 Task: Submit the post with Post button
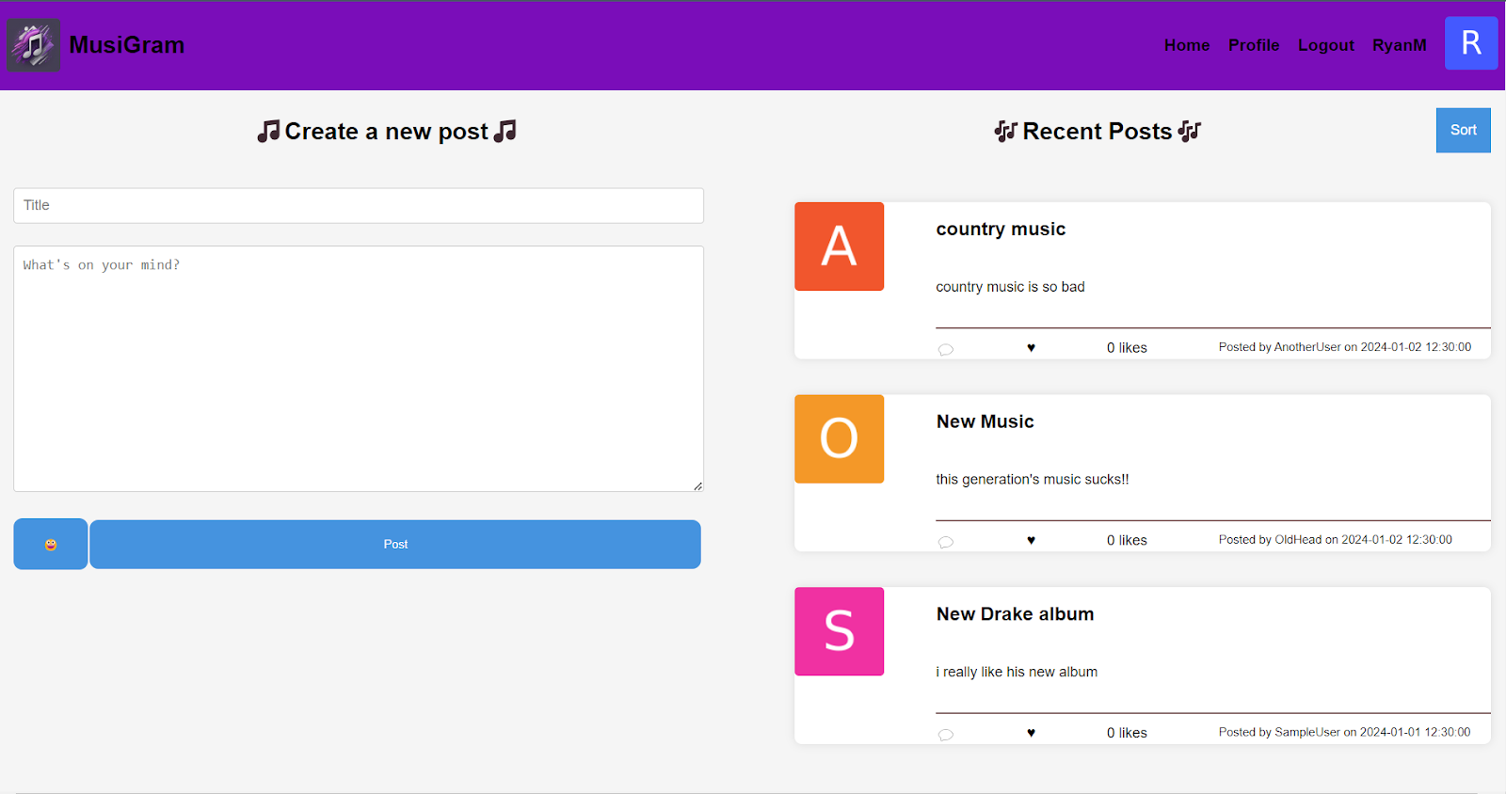pyautogui.click(x=395, y=545)
